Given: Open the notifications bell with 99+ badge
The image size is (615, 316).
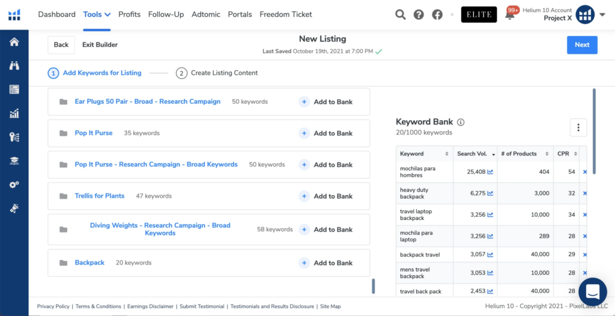Looking at the screenshot, I should (x=510, y=15).
